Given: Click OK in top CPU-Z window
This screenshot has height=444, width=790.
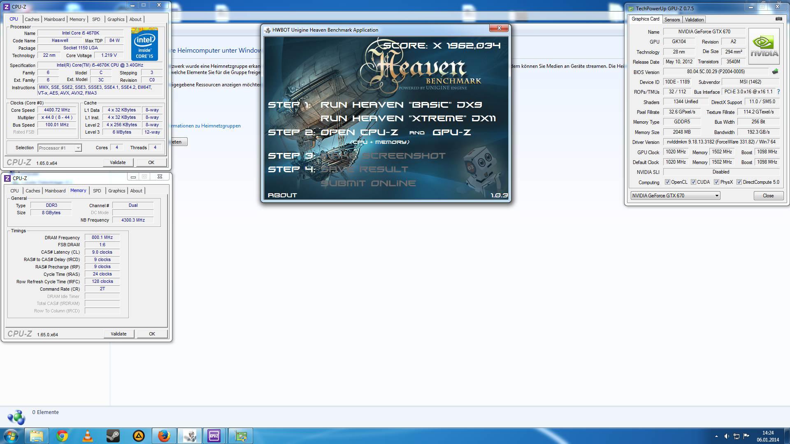Looking at the screenshot, I should 151,162.
